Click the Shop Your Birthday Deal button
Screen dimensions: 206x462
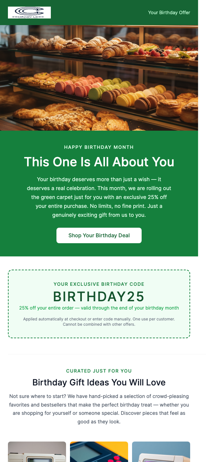coord(99,235)
